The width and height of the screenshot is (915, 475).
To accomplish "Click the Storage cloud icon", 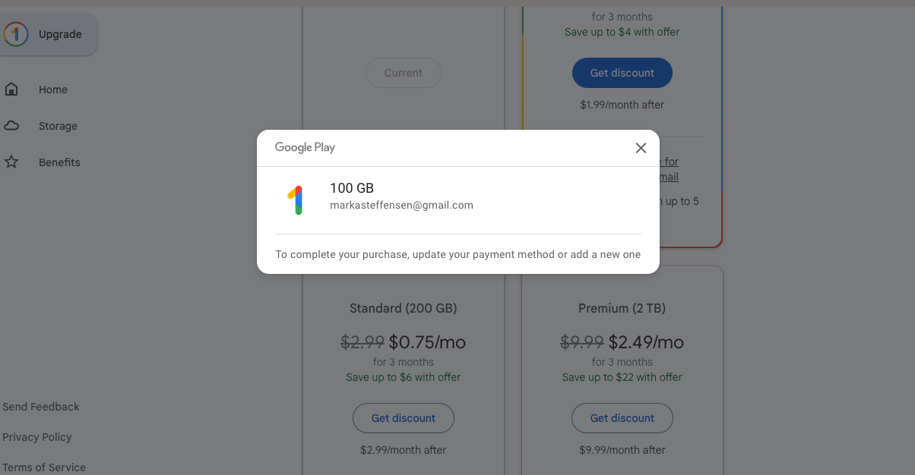I will [x=11, y=126].
